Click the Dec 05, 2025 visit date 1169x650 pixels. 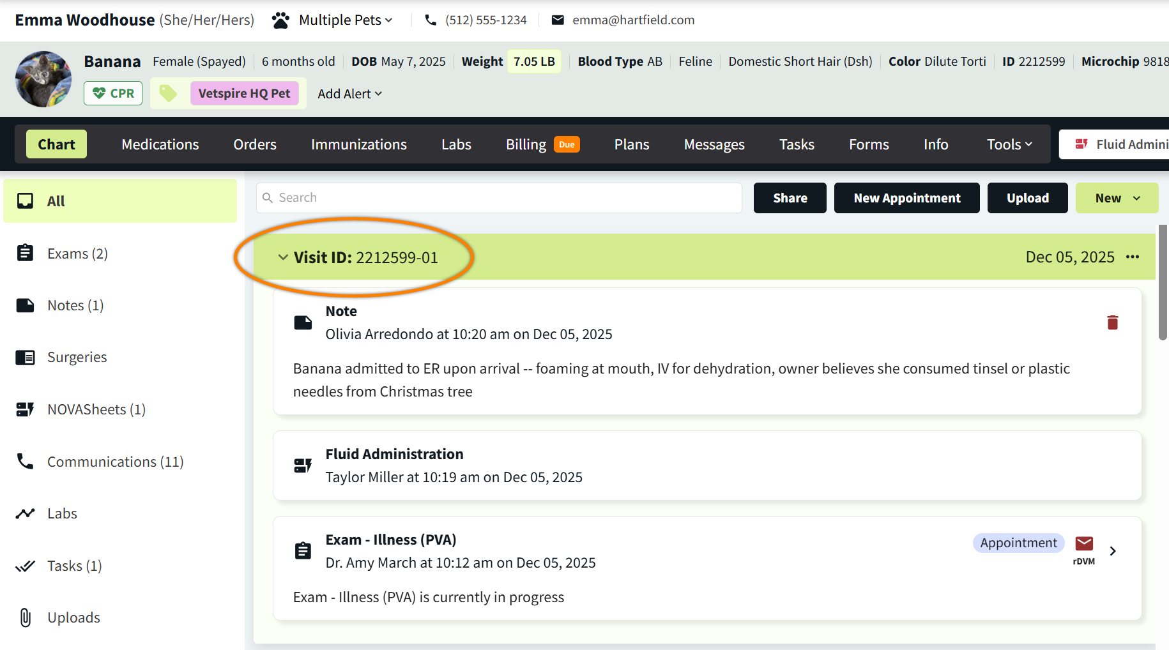pos(1070,257)
